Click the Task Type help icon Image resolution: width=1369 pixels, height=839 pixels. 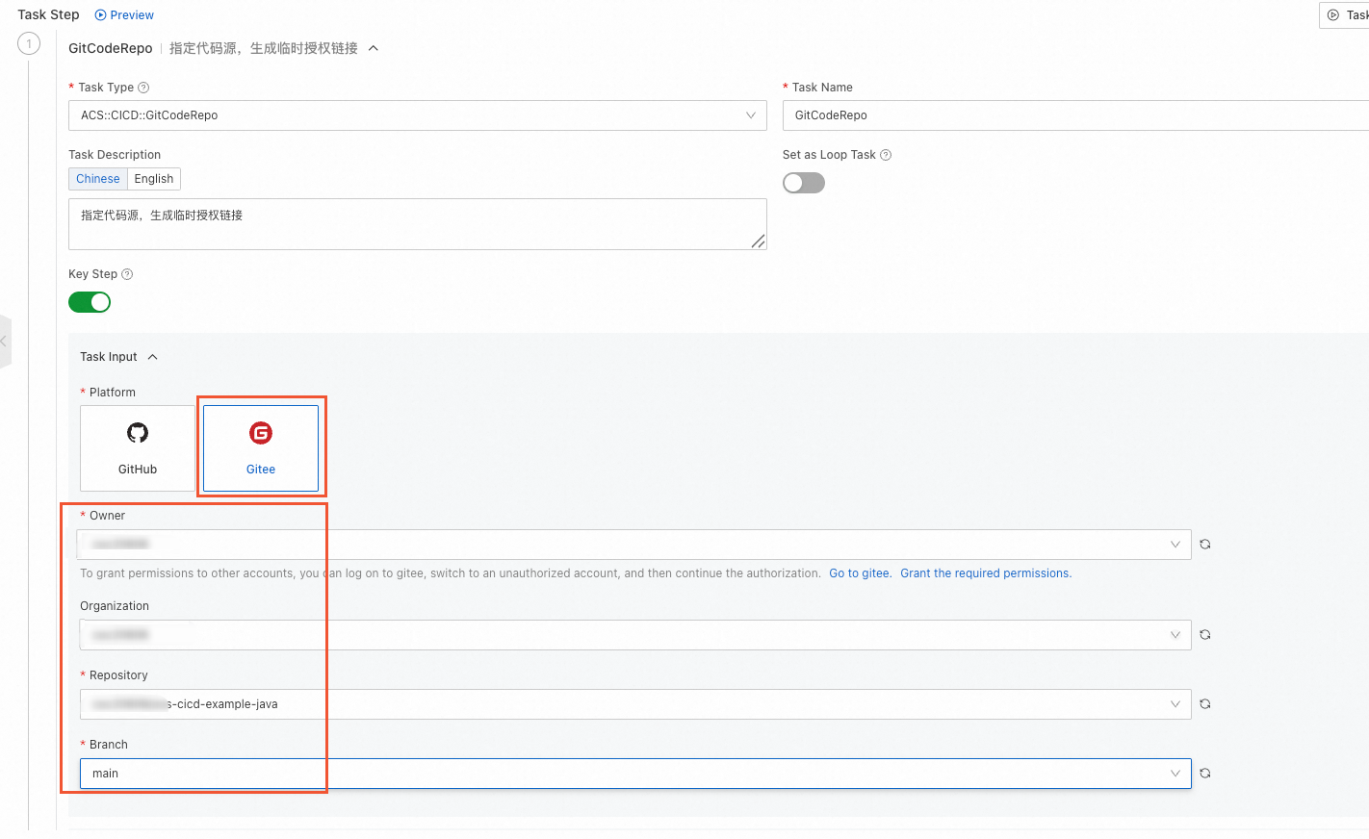pos(143,88)
